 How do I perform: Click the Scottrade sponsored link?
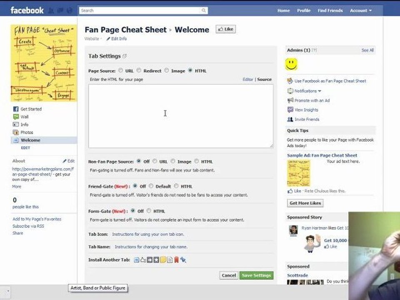[x=297, y=275]
